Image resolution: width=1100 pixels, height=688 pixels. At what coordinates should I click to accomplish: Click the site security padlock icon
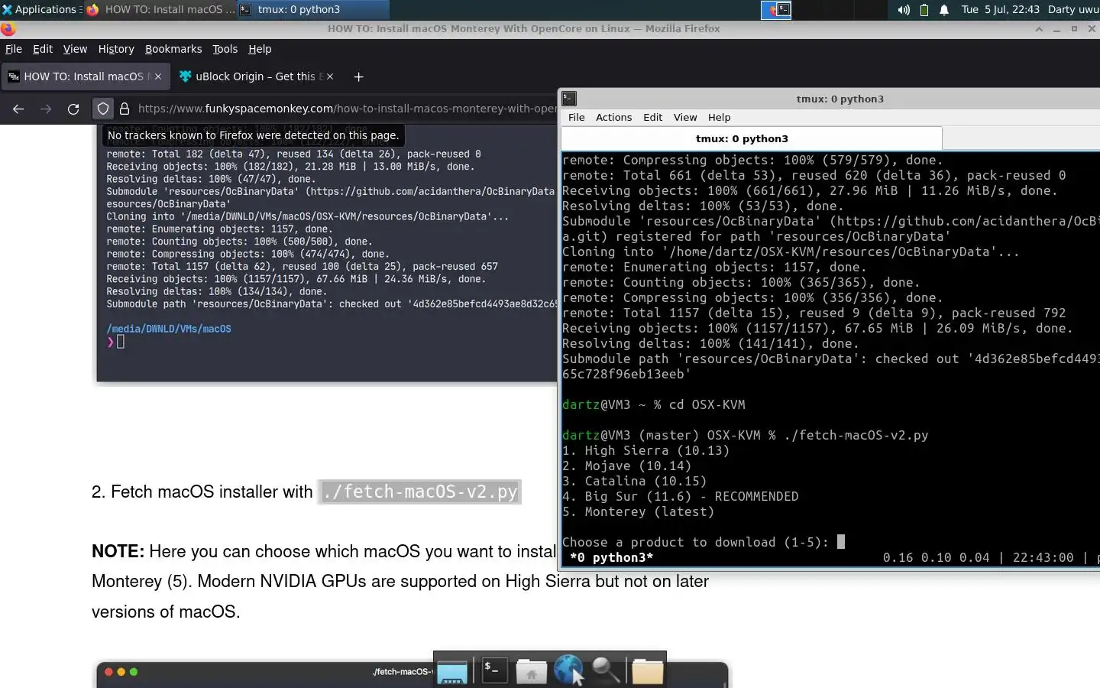tap(124, 109)
